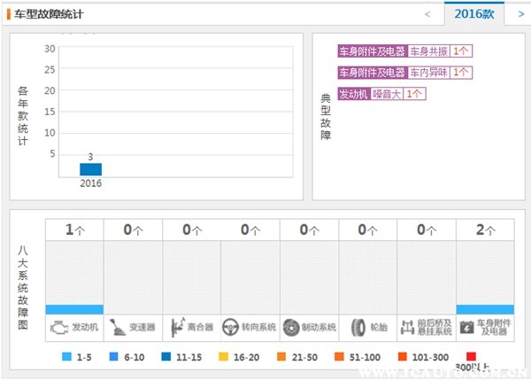Click the tire (轮胎) icon
Viewport: 531px width, 381px height.
coord(358,327)
